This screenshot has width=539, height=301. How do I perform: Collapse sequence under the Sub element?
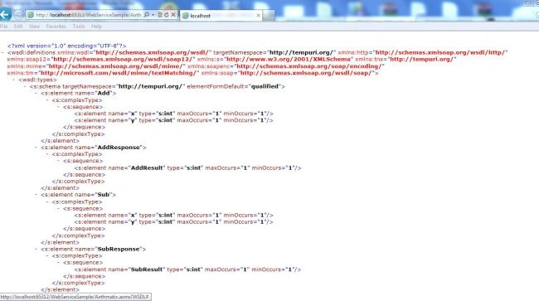click(58, 209)
